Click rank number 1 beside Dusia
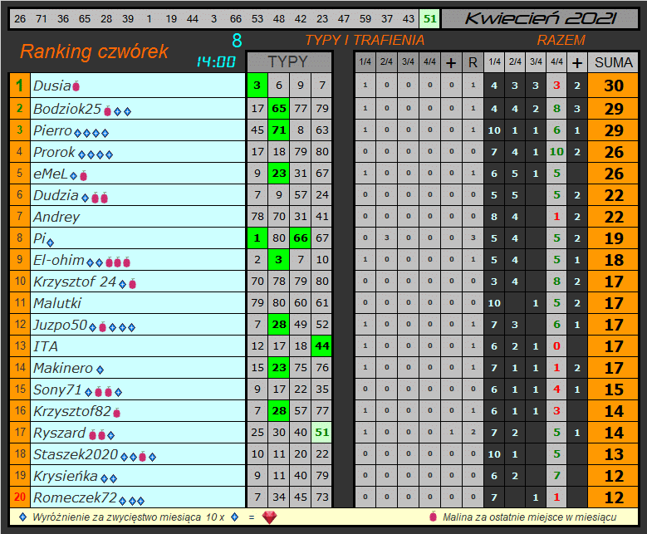The image size is (647, 534). point(20,86)
